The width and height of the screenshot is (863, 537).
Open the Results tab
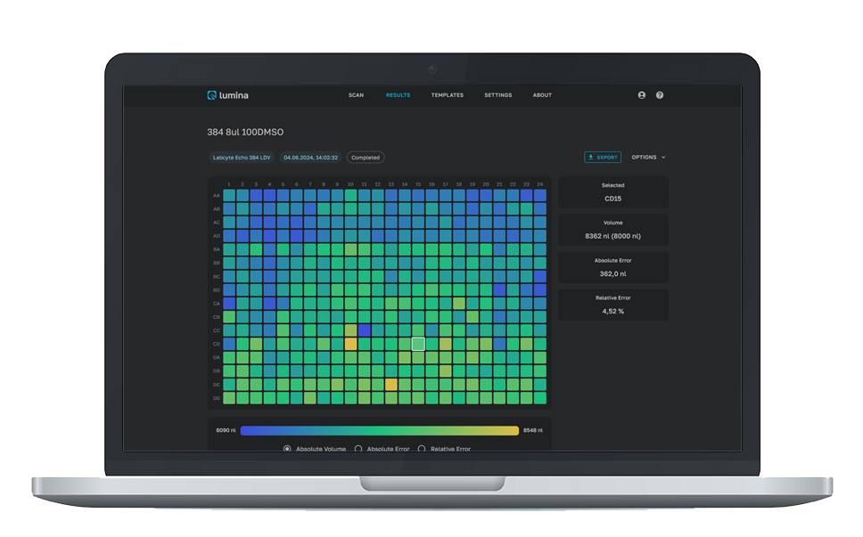pos(398,95)
